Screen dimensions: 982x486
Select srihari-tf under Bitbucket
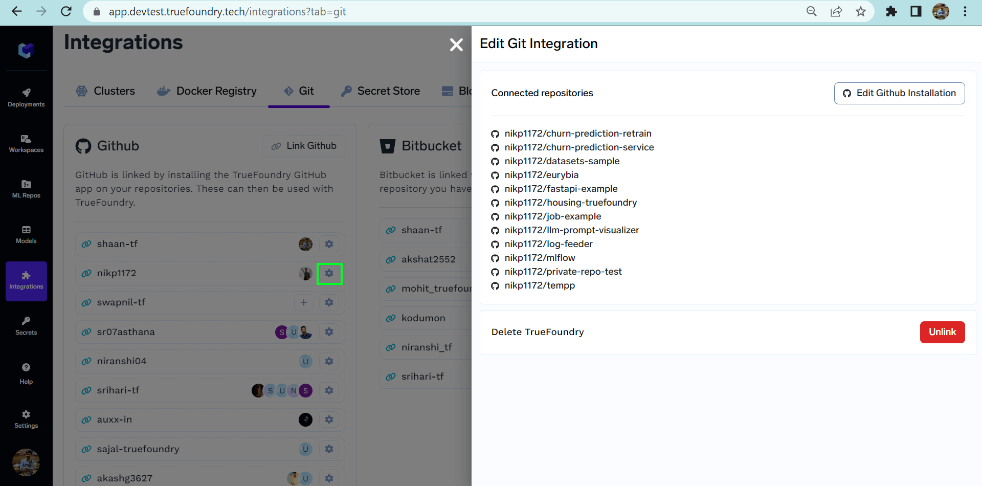(x=426, y=377)
